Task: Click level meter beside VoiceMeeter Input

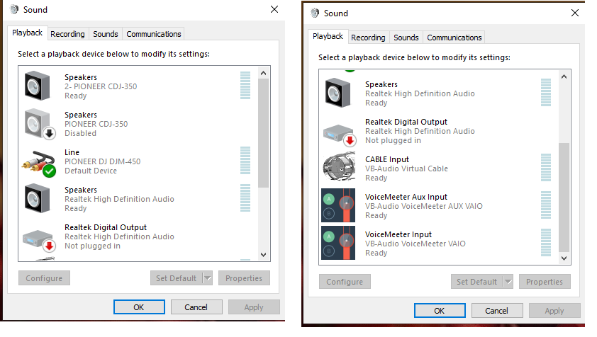Action: tap(546, 242)
